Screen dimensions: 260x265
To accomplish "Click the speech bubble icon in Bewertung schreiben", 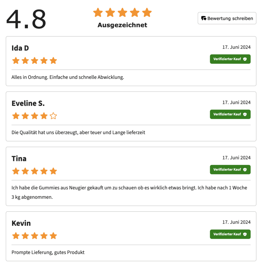I will pos(204,18).
